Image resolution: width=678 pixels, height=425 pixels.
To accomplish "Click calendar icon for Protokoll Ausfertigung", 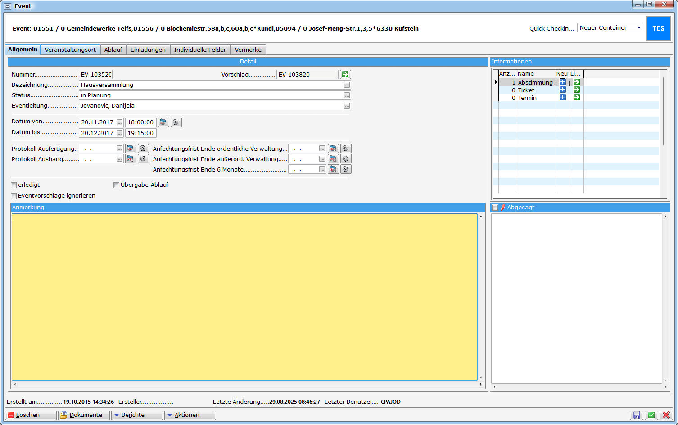I will [x=131, y=149].
